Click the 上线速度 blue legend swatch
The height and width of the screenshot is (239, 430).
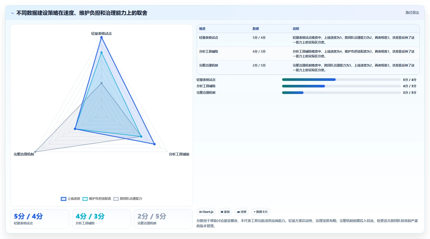(x=64, y=199)
